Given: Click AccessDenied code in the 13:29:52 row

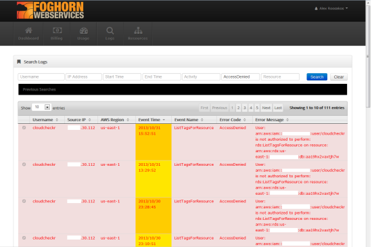Looking at the screenshot, I should pyautogui.click(x=233, y=164).
